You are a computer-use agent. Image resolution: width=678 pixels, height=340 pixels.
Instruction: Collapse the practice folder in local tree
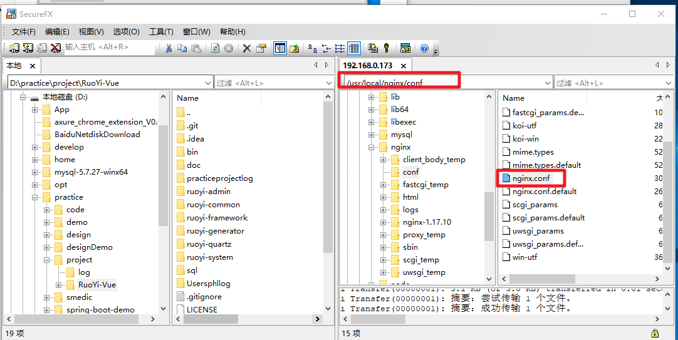[x=34, y=197]
